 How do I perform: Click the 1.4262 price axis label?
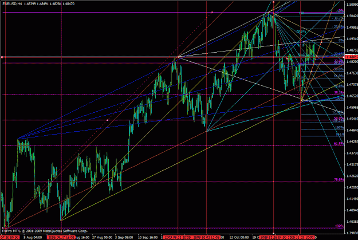click(352, 176)
